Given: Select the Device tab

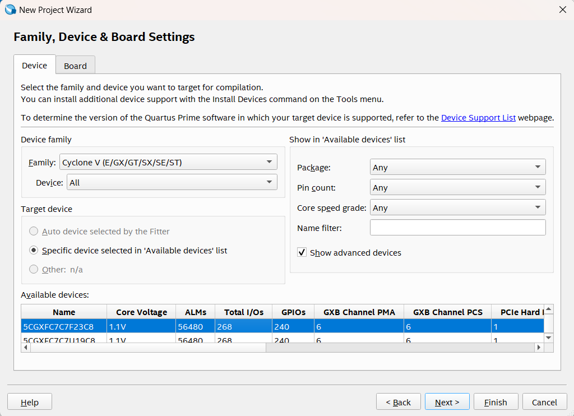Looking at the screenshot, I should tap(34, 66).
